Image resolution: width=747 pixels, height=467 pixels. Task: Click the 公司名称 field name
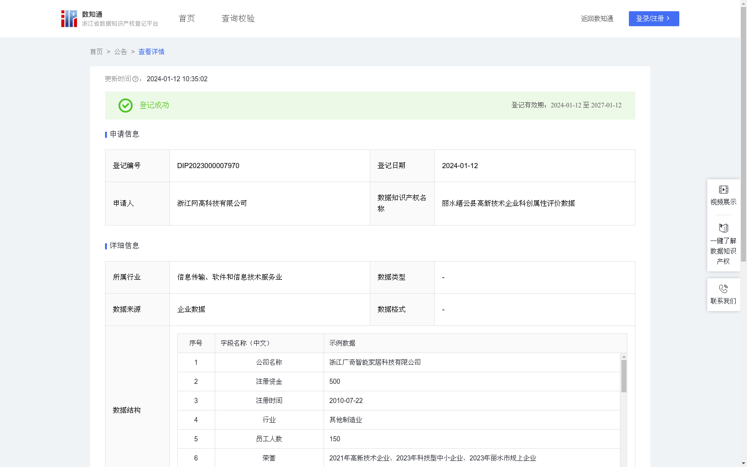(x=269, y=362)
